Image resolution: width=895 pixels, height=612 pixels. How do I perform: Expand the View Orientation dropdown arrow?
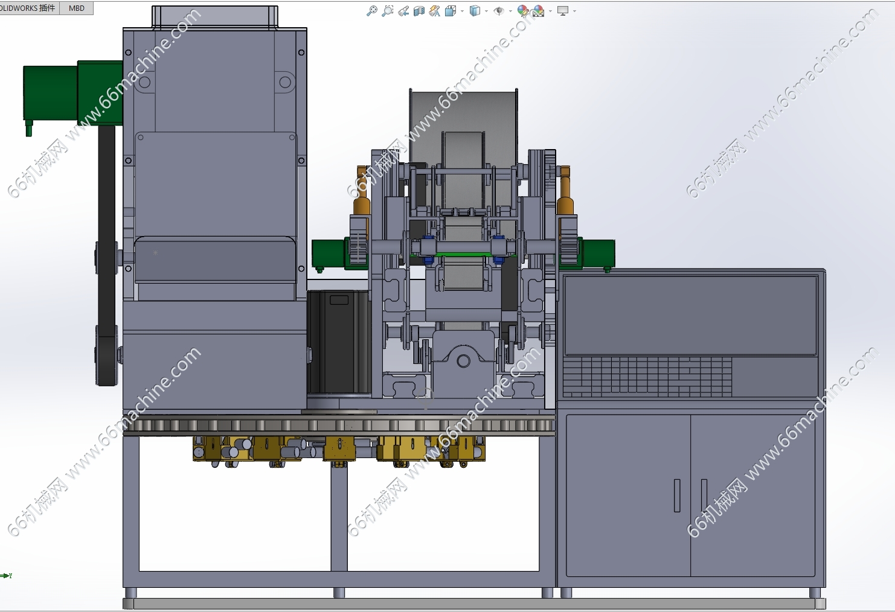[462, 11]
